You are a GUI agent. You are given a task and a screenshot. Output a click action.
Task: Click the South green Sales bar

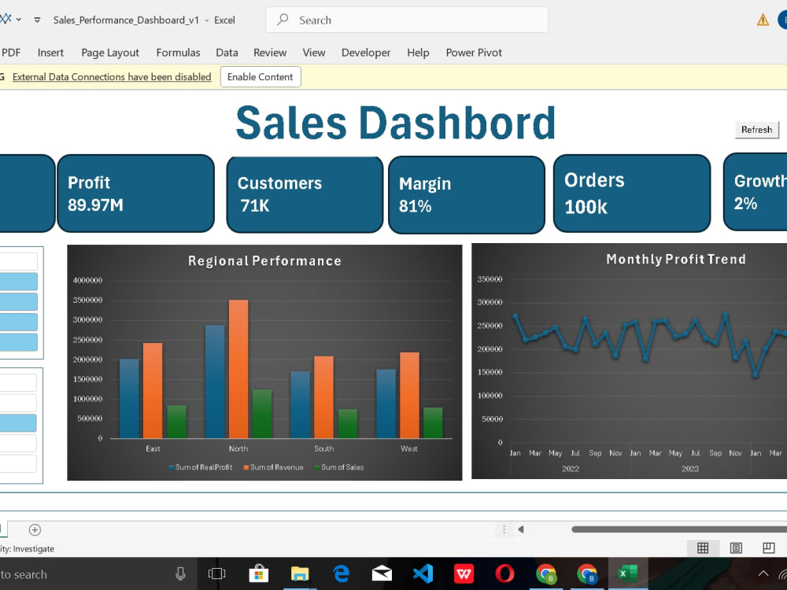pos(348,424)
